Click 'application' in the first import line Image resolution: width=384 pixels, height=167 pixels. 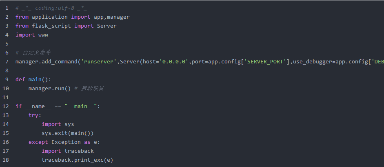49,17
